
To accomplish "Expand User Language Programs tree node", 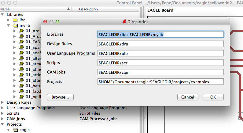I will coord(2,108).
